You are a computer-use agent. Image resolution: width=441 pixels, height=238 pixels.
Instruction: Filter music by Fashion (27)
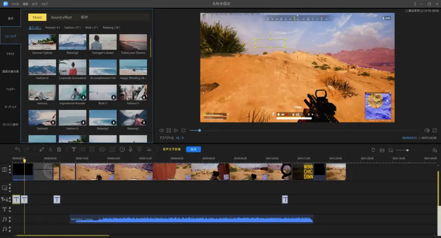pos(72,27)
